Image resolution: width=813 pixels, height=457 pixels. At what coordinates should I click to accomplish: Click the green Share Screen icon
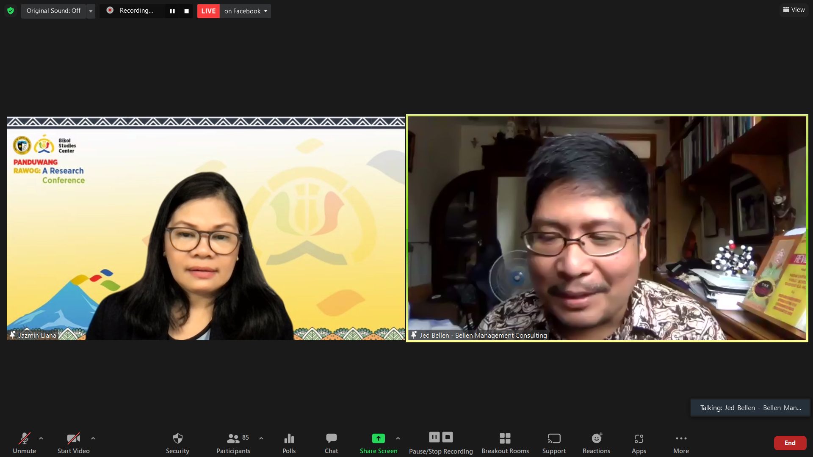coord(378,438)
